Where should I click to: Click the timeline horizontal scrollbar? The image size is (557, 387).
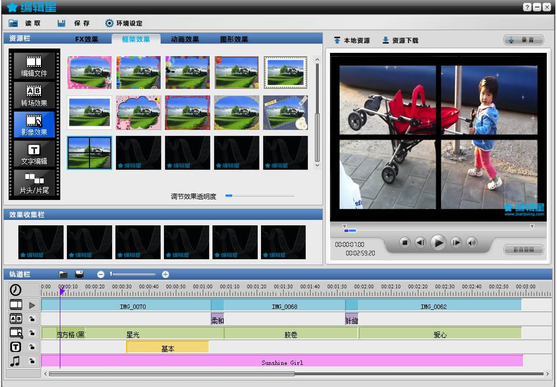(x=172, y=374)
